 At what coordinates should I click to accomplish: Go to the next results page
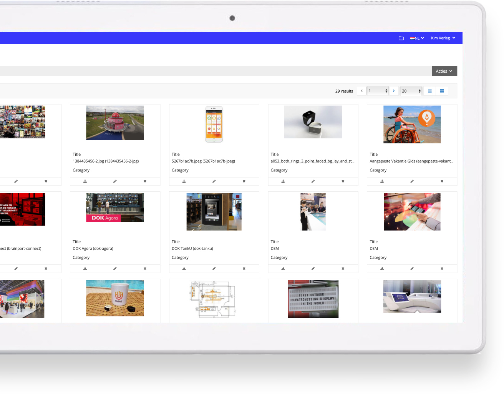coord(394,91)
